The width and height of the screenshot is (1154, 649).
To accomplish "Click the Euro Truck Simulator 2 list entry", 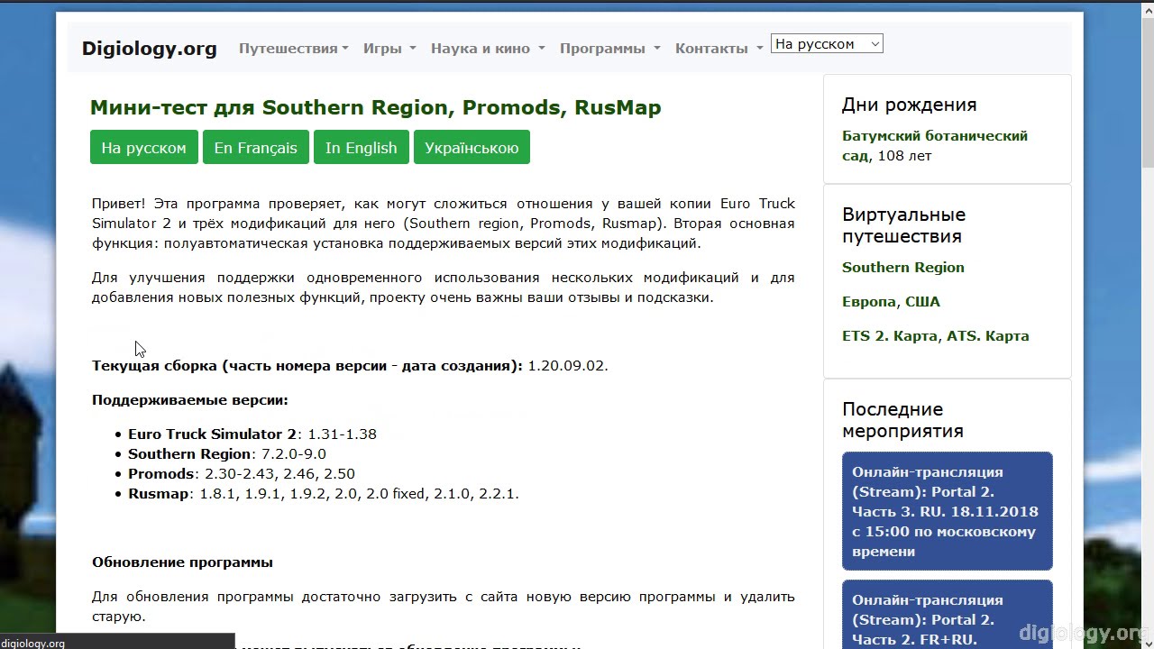I will point(252,434).
